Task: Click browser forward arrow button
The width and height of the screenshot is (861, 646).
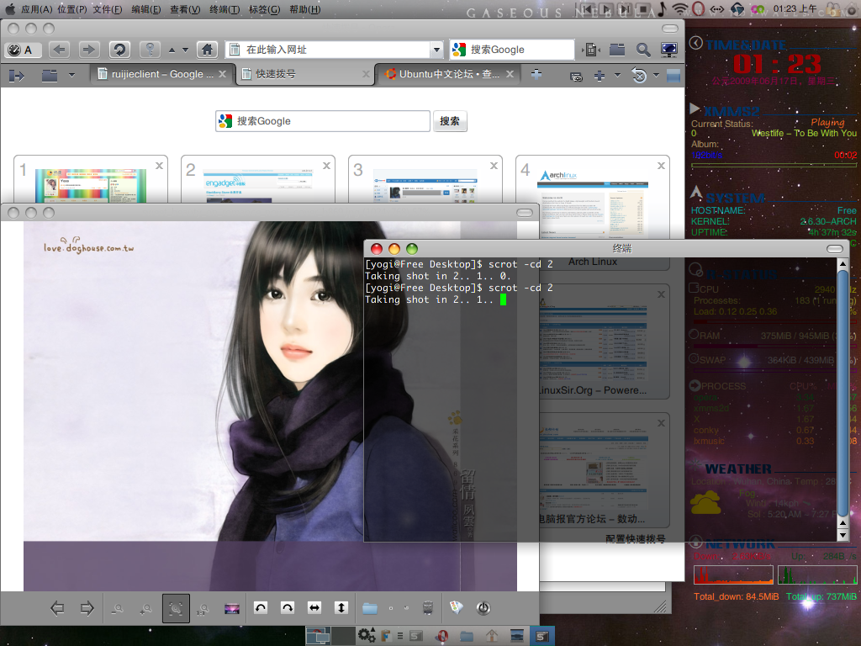Action: point(87,50)
